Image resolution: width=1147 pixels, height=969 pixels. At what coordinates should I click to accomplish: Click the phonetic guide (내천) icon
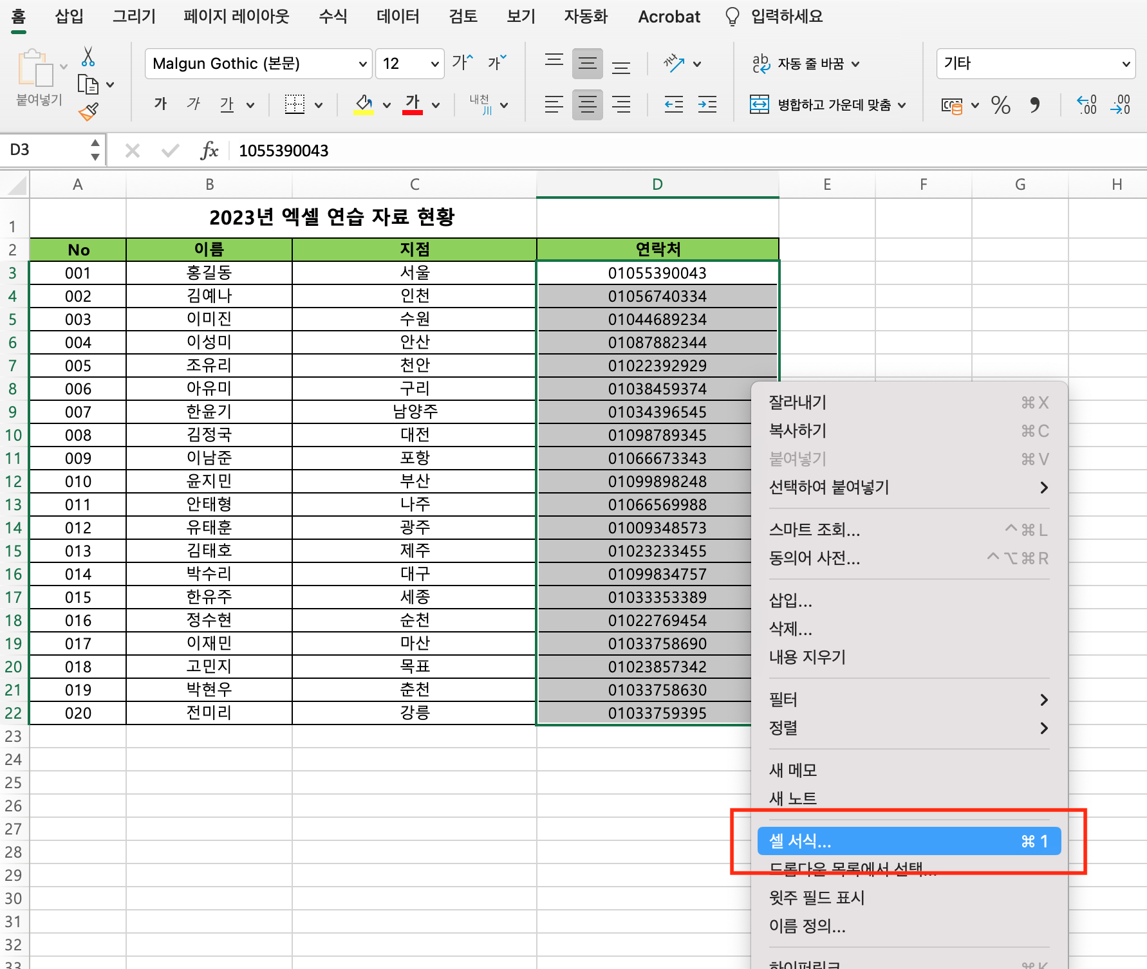[x=480, y=104]
